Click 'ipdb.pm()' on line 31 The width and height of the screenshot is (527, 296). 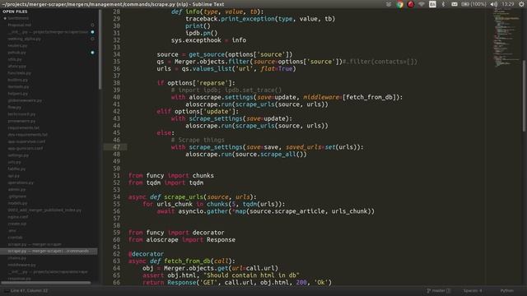pyautogui.click(x=201, y=33)
